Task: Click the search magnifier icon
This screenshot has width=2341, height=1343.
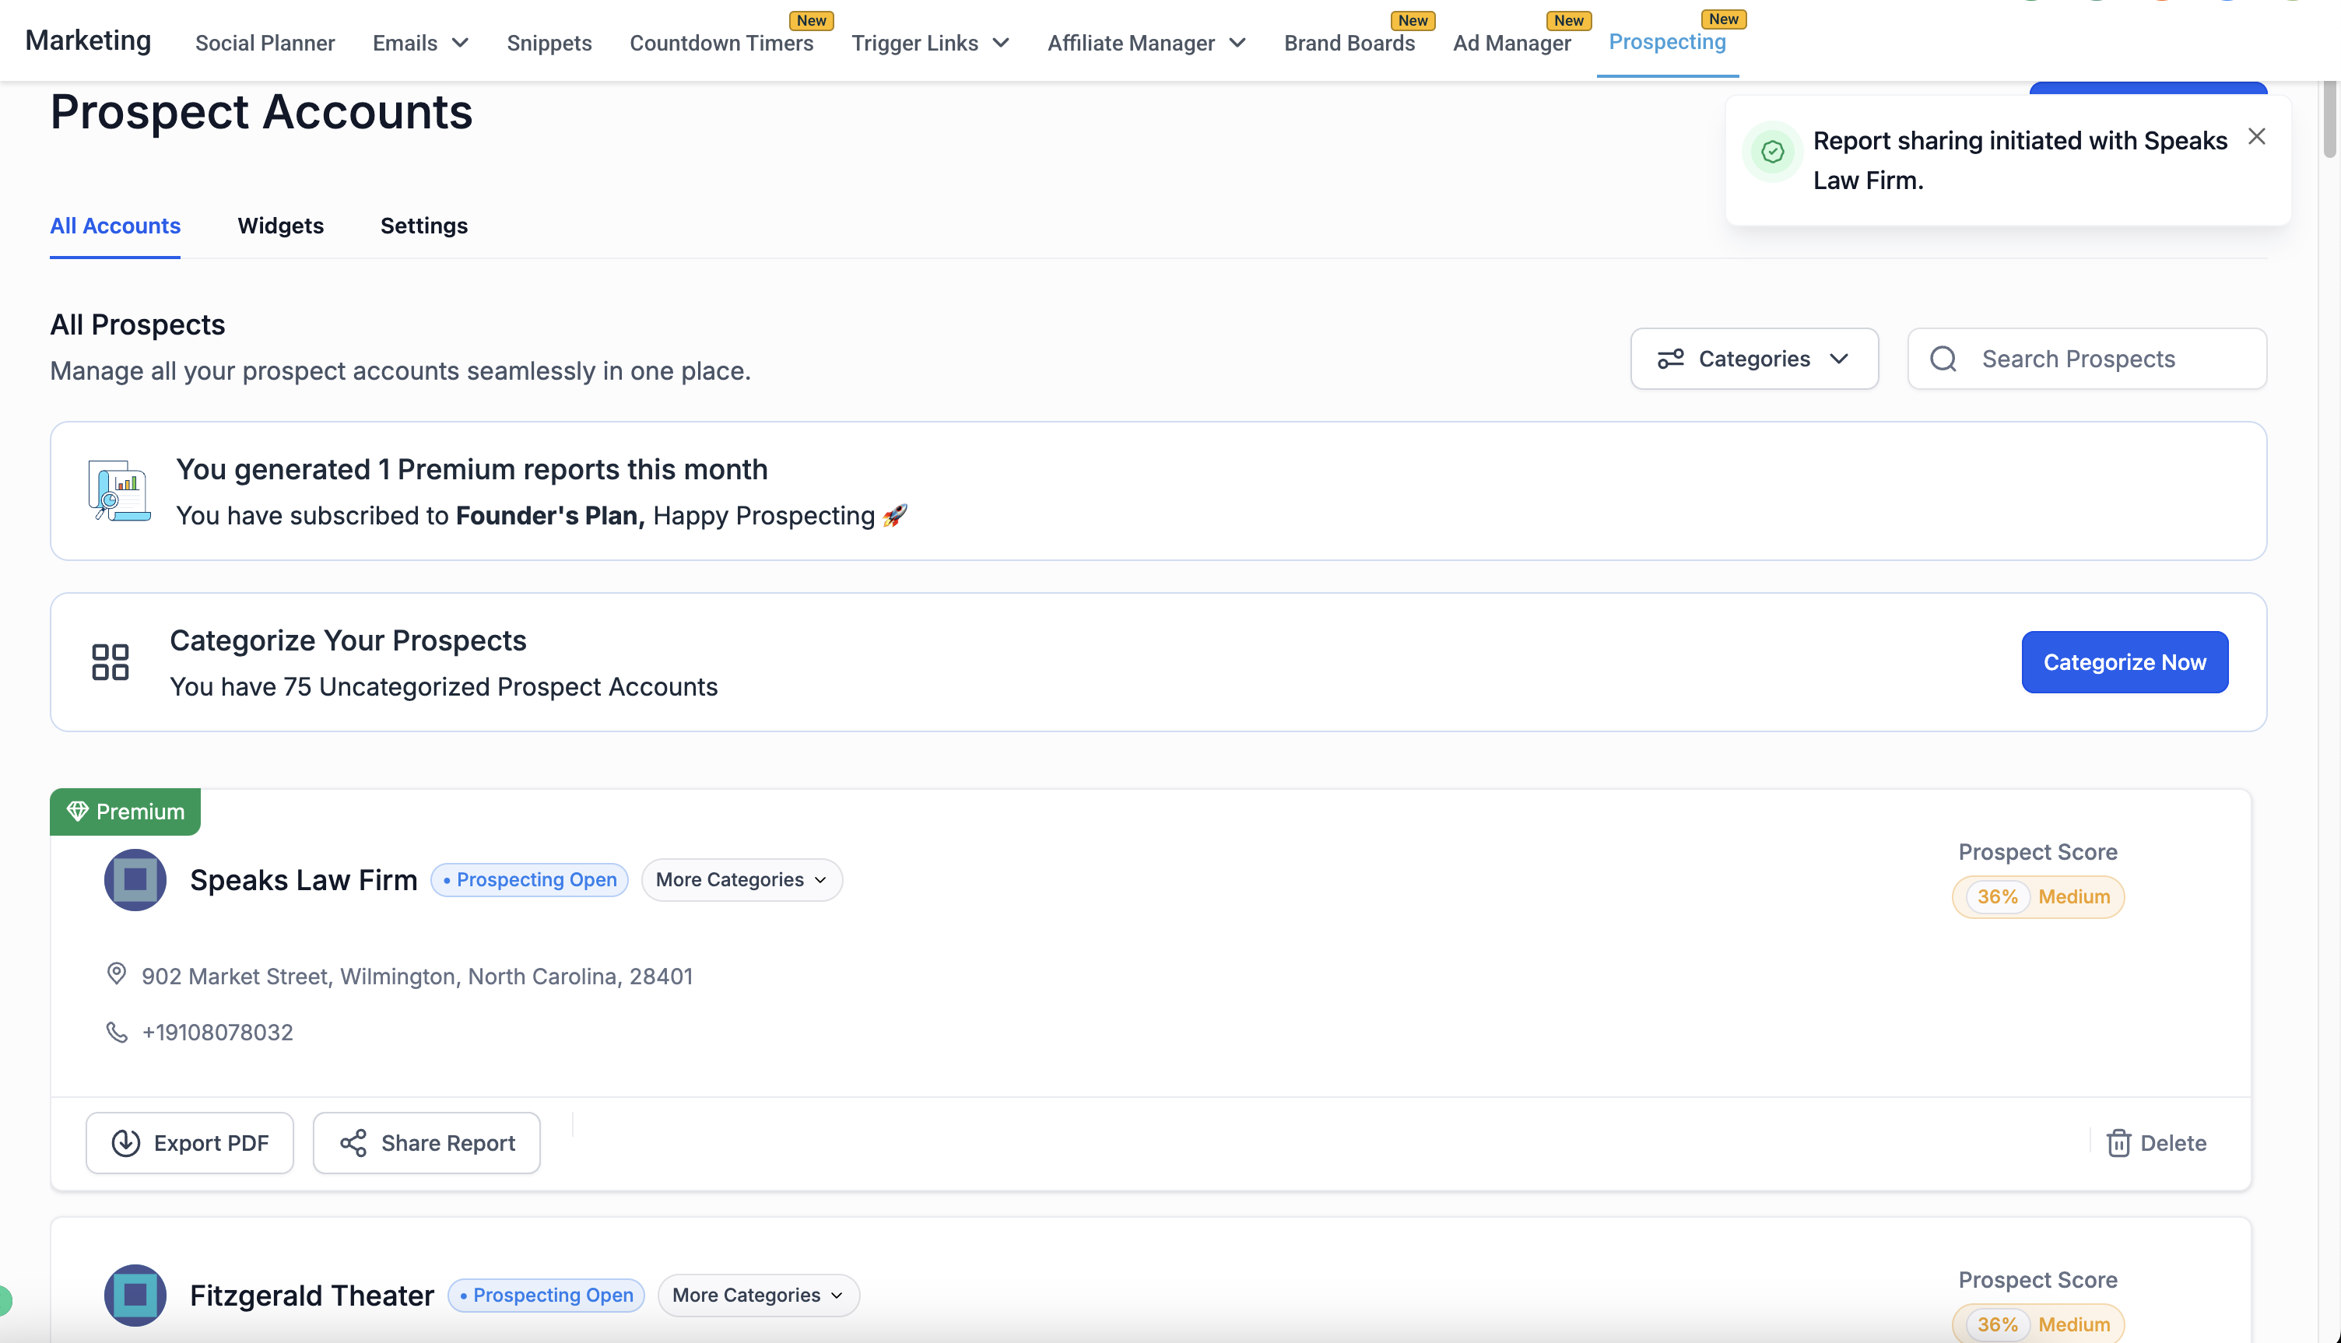Action: pyautogui.click(x=1943, y=359)
